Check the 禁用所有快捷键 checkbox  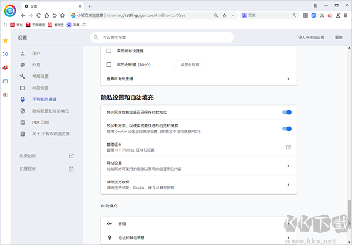109,50
